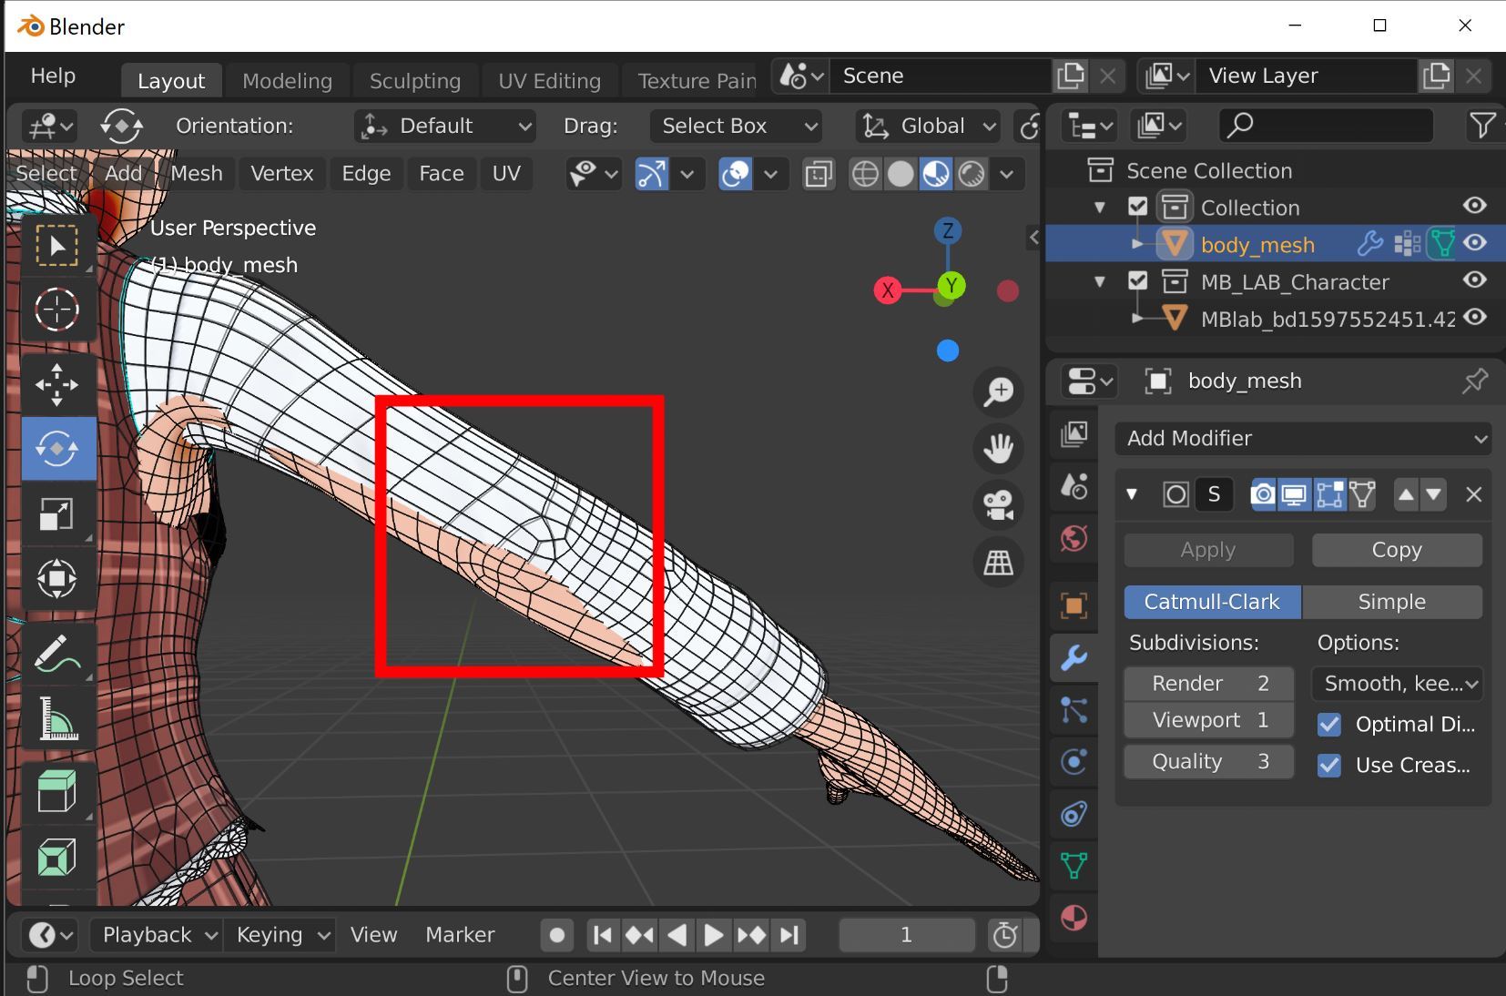This screenshot has width=1506, height=996.
Task: Select the Rotate tool in toolbar
Action: click(57, 449)
